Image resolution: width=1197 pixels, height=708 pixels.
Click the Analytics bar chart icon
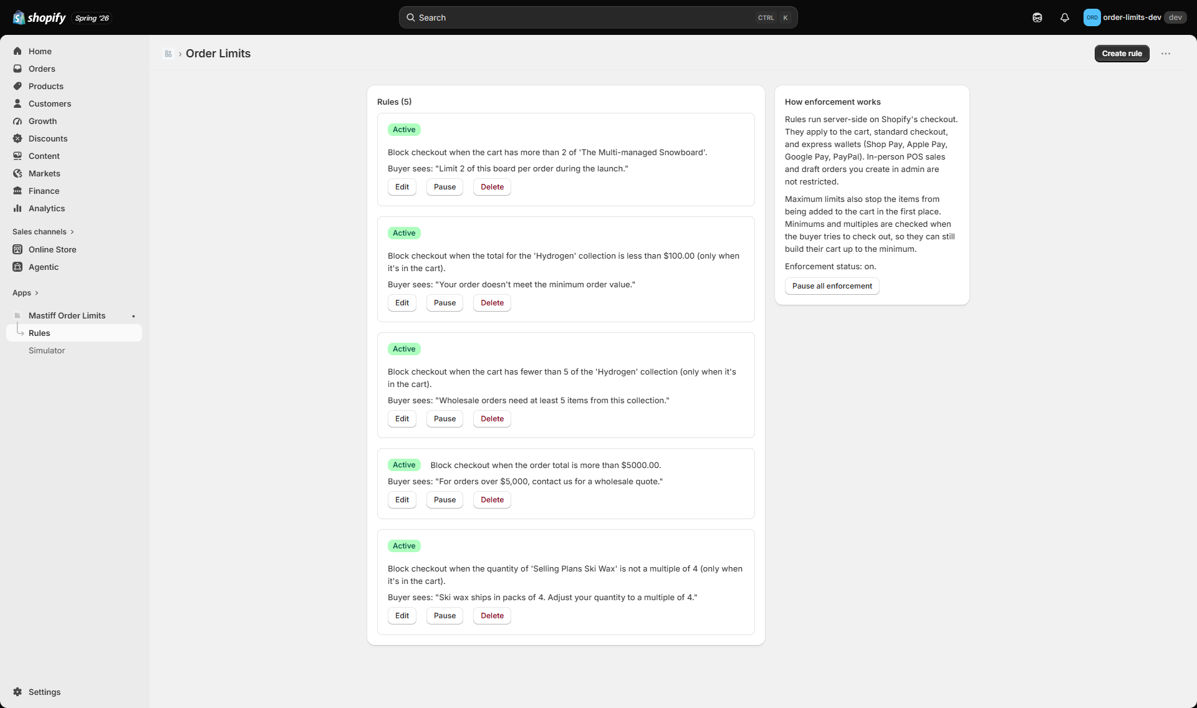tap(17, 208)
